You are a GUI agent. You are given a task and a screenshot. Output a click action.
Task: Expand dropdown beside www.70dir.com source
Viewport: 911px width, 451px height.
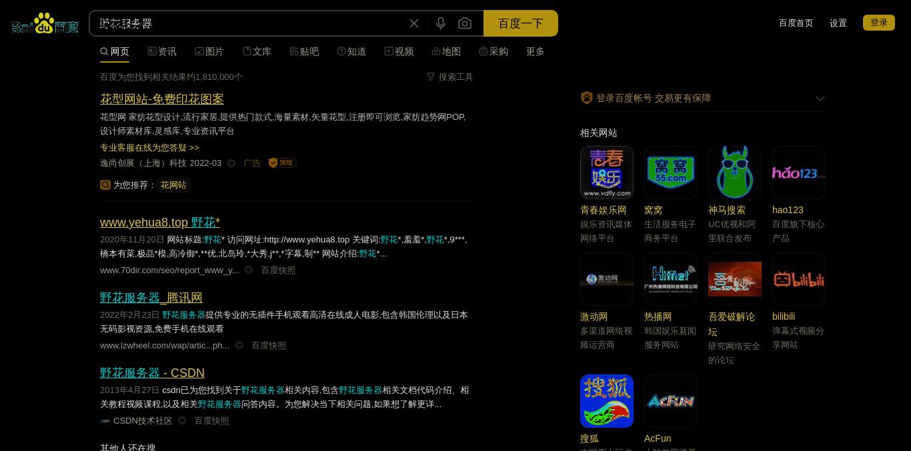pyautogui.click(x=249, y=270)
